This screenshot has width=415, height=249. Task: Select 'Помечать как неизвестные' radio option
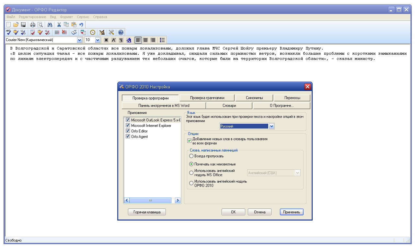191,164
